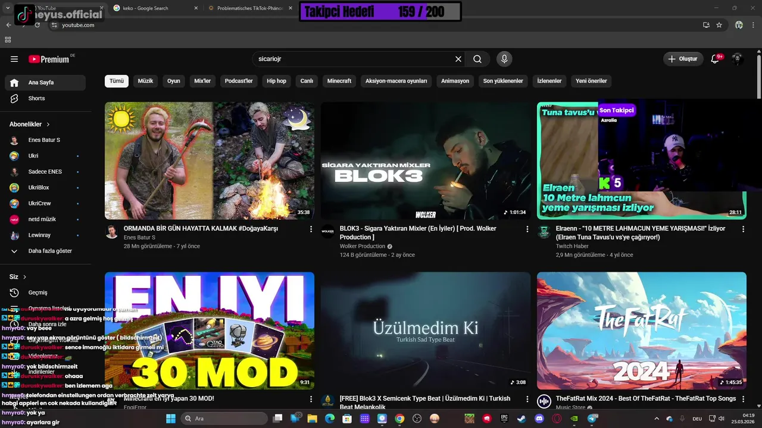Open the TheFatRat 2024 mix thumbnail
Viewport: 762px width, 428px height.
[x=642, y=331]
